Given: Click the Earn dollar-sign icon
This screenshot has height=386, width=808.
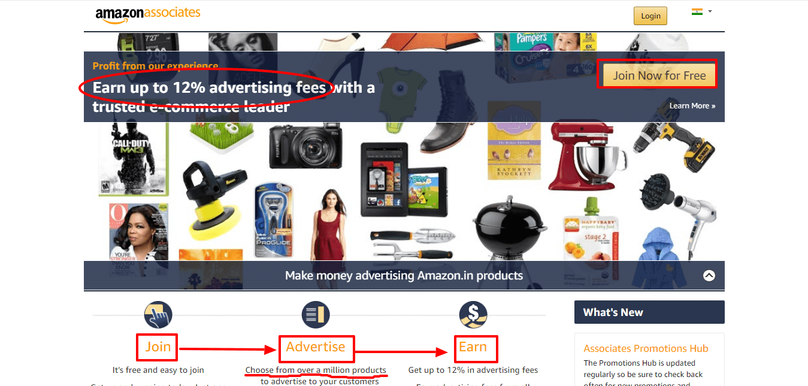Looking at the screenshot, I should point(473,315).
